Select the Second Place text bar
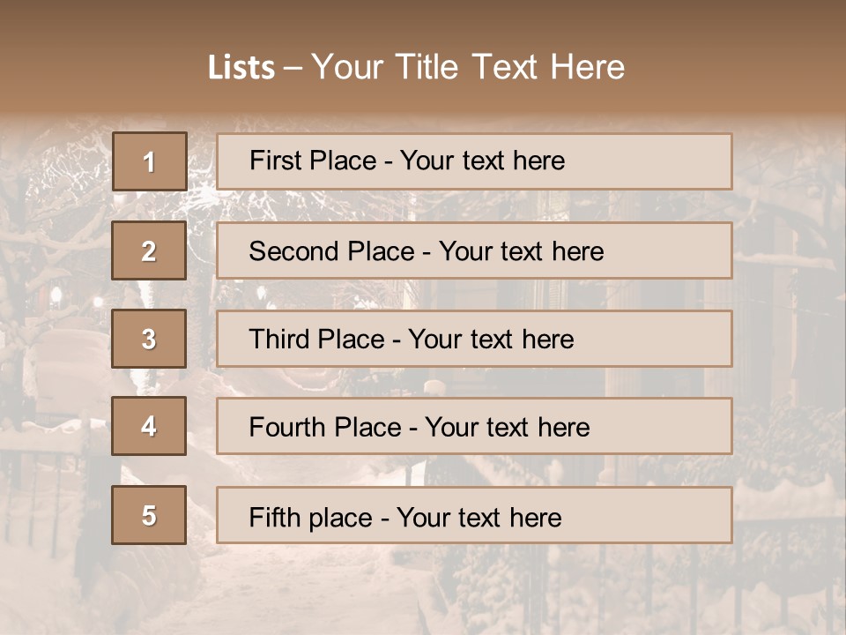Screen dimensions: 846x635 coord(474,250)
